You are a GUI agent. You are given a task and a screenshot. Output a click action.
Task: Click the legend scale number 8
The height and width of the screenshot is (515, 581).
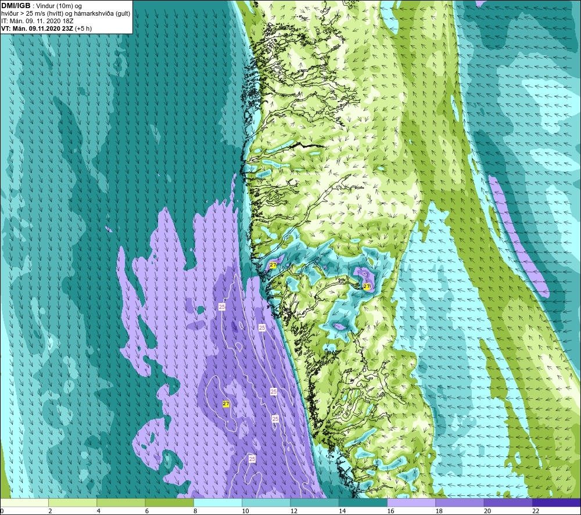[195, 512]
